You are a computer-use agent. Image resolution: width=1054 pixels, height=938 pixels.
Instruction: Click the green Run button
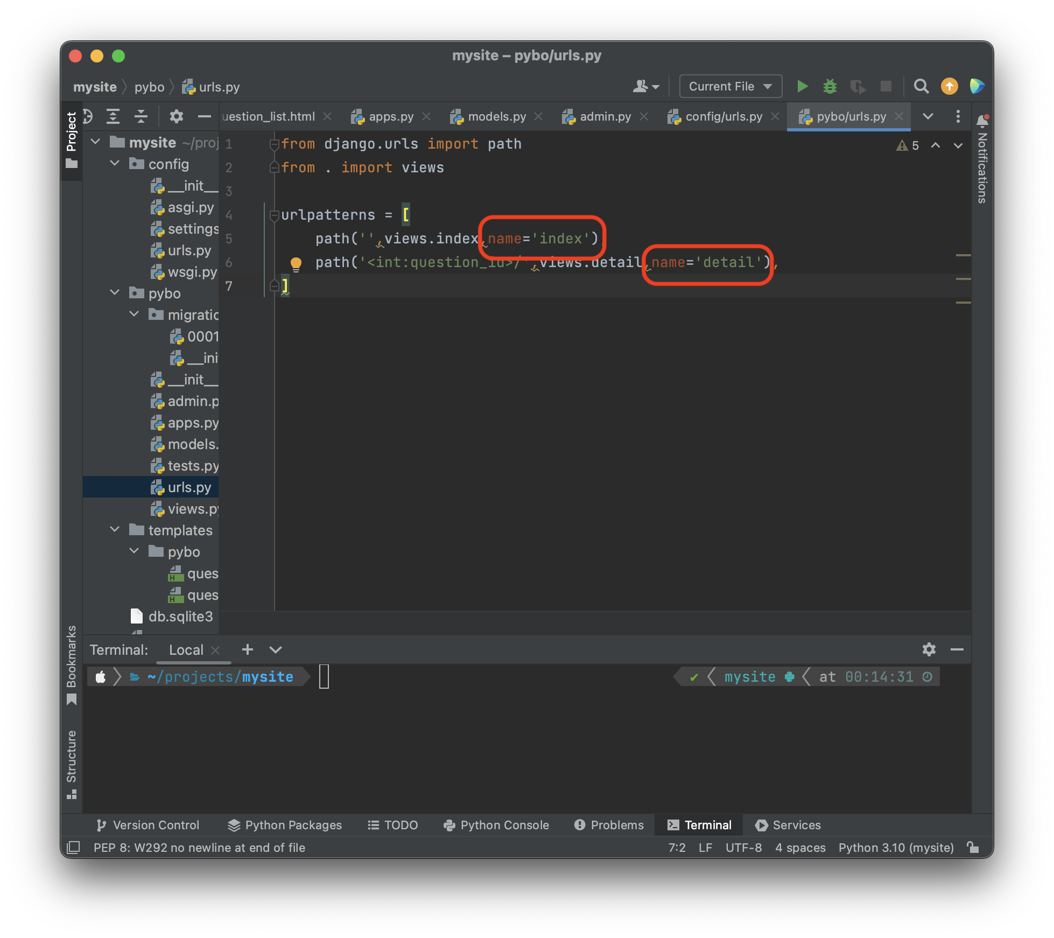(802, 86)
